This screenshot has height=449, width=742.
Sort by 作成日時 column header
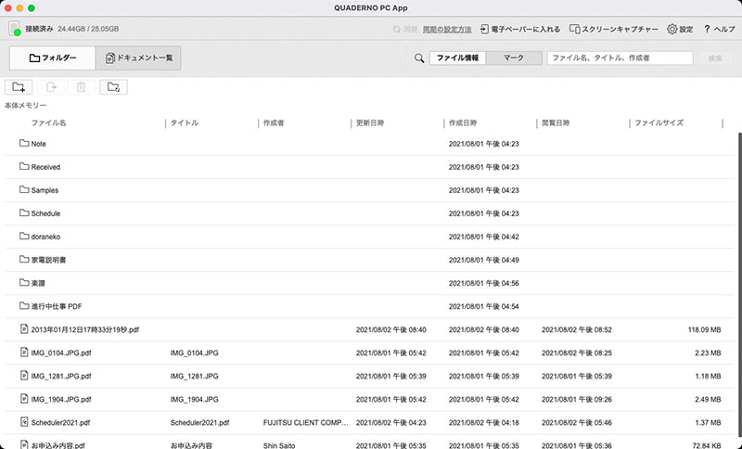463,123
